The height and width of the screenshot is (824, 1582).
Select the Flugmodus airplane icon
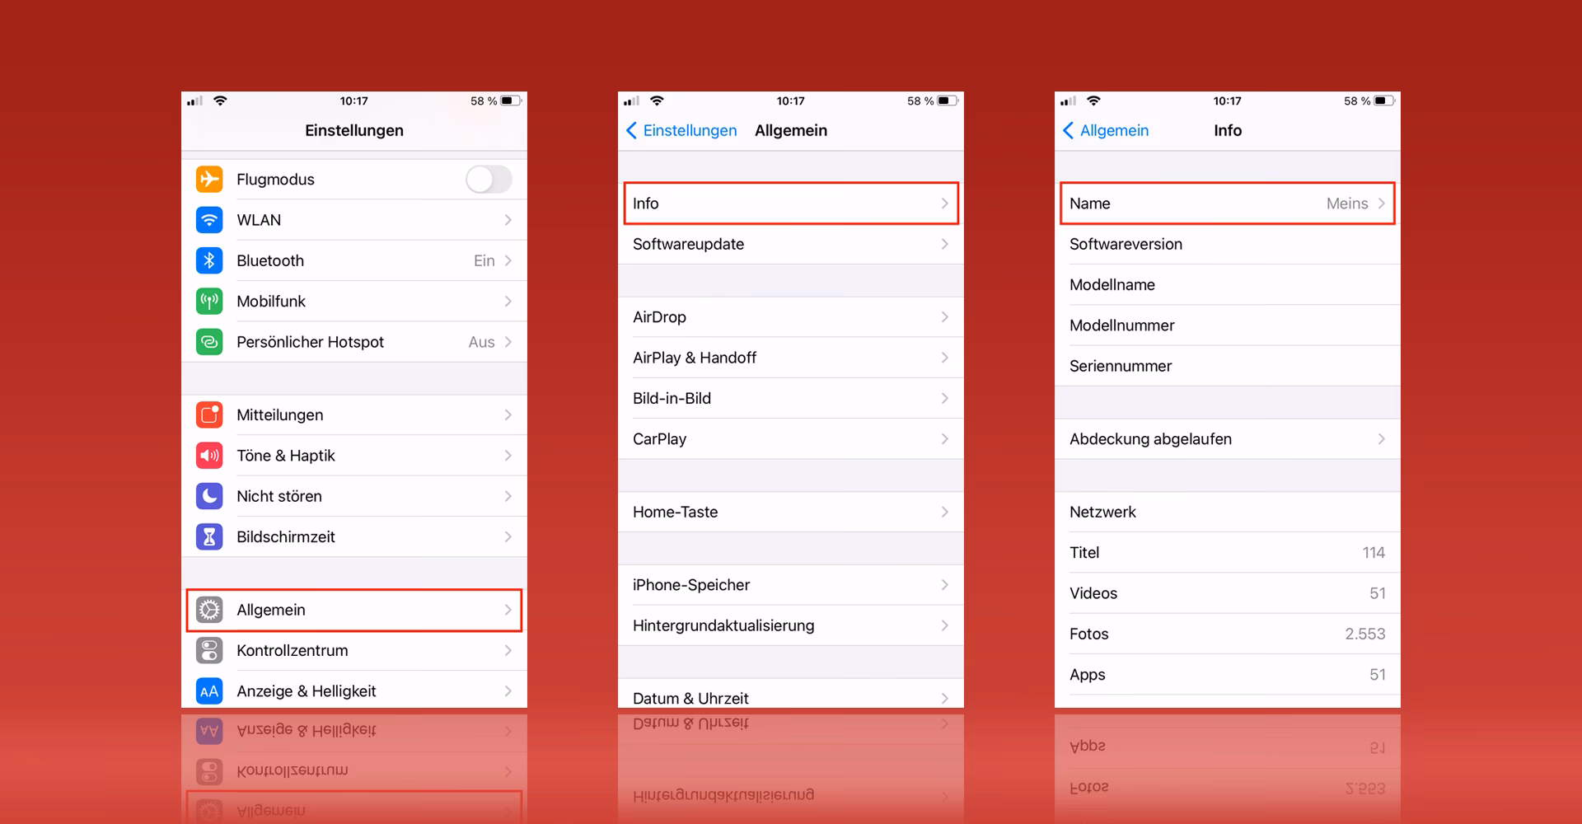(x=209, y=179)
